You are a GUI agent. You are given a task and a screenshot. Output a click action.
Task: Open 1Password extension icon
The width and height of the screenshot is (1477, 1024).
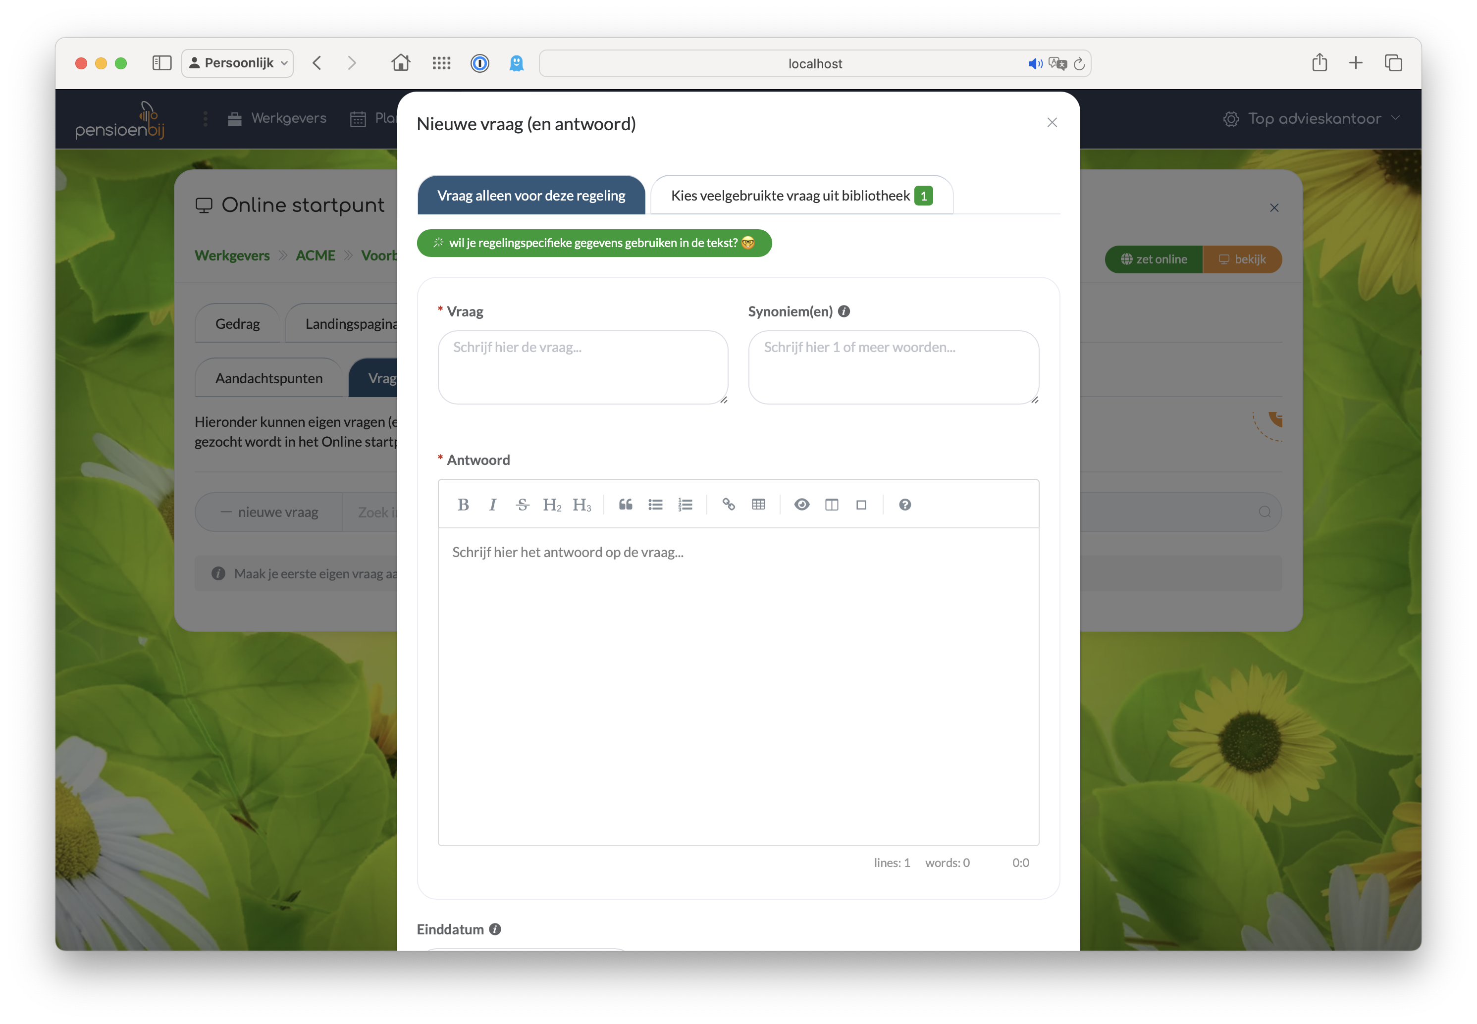tap(480, 63)
